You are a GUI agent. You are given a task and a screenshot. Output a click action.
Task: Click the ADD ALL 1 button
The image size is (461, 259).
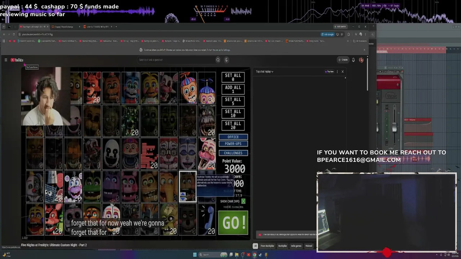click(233, 89)
